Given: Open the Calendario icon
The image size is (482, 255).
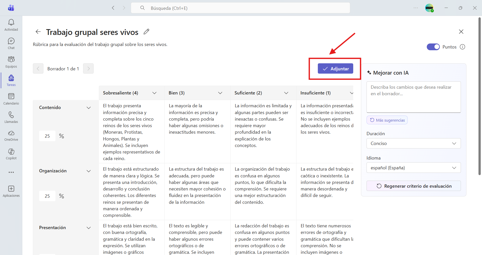Looking at the screenshot, I should (11, 99).
